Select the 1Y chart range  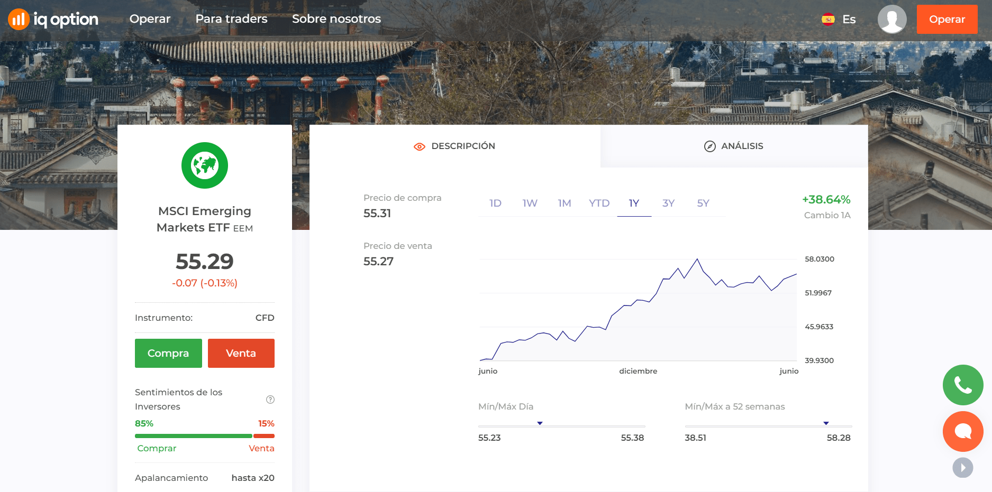pos(634,203)
